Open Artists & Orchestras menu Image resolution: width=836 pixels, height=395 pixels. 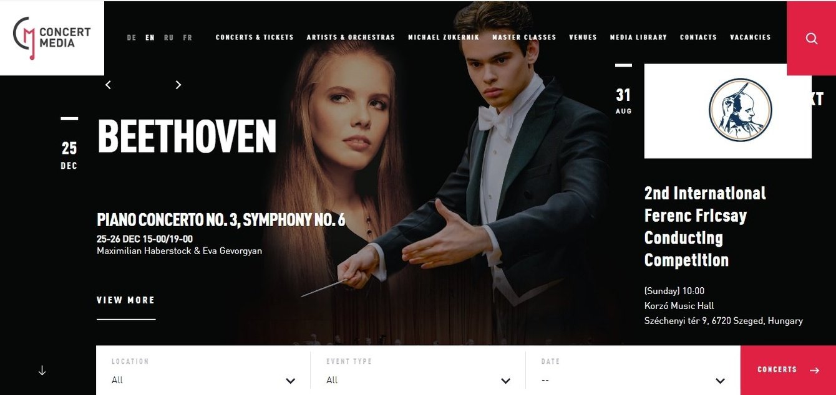click(351, 37)
